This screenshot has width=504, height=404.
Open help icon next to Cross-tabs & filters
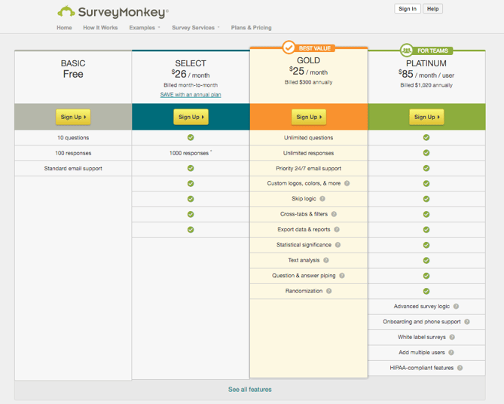pos(334,214)
